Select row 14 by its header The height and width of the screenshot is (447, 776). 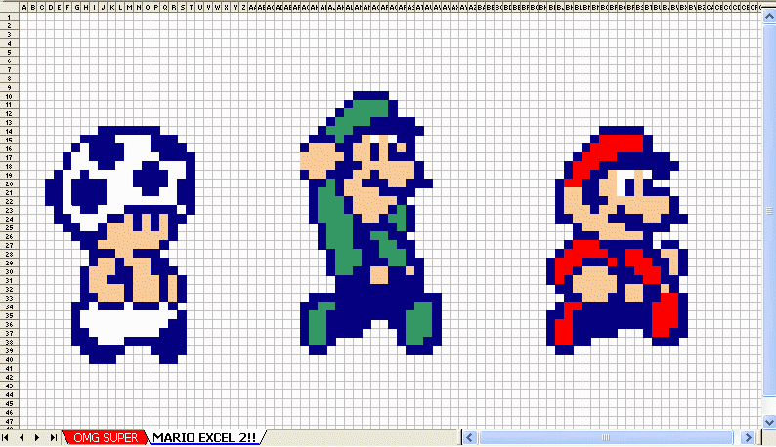(x=10, y=131)
